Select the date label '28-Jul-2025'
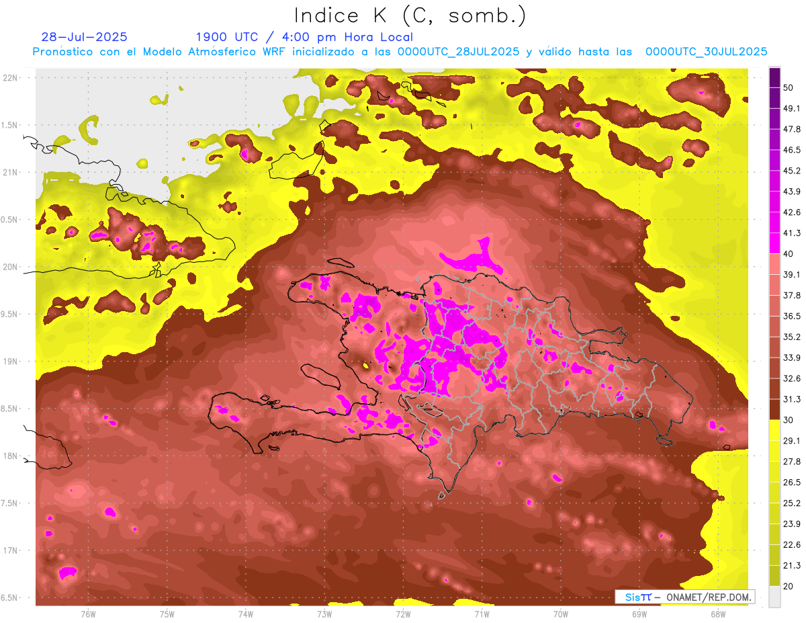This screenshot has height=623, width=806. point(84,37)
